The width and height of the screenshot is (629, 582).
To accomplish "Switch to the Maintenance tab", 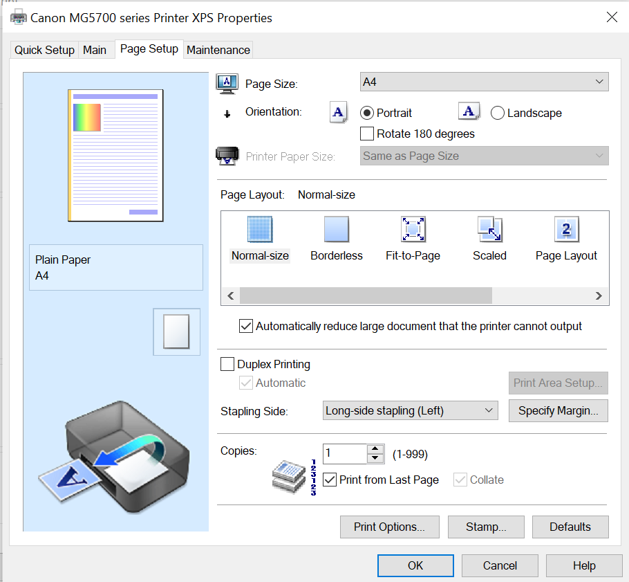I will [218, 49].
